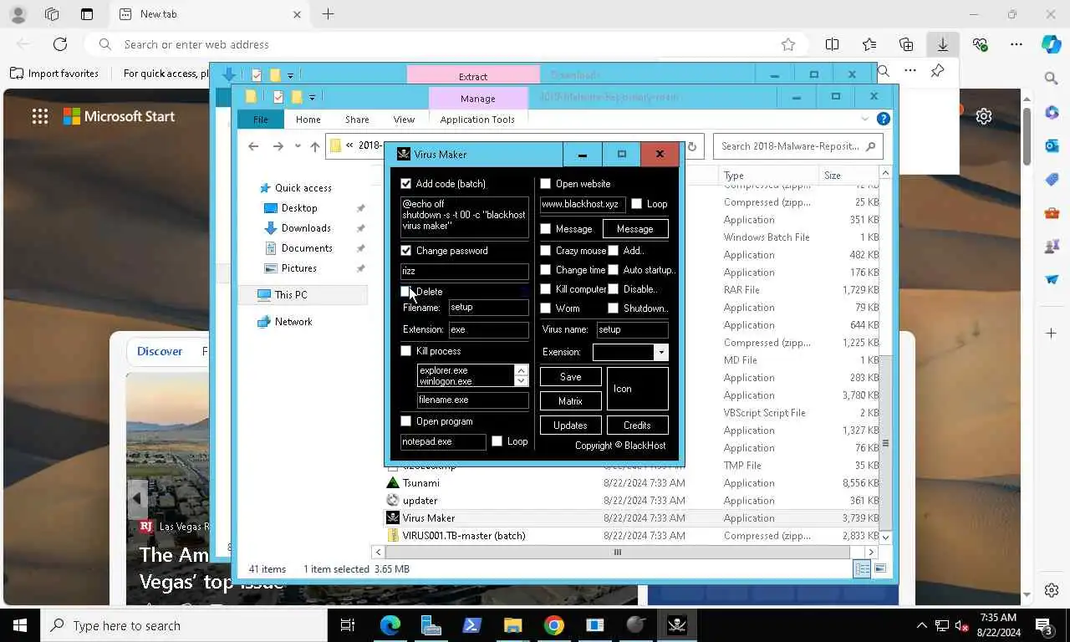Click the password field containing rizz
This screenshot has width=1070, height=642.
tap(465, 272)
